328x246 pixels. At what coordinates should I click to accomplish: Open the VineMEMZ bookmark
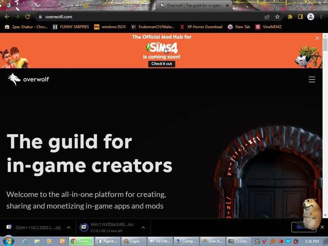click(269, 27)
